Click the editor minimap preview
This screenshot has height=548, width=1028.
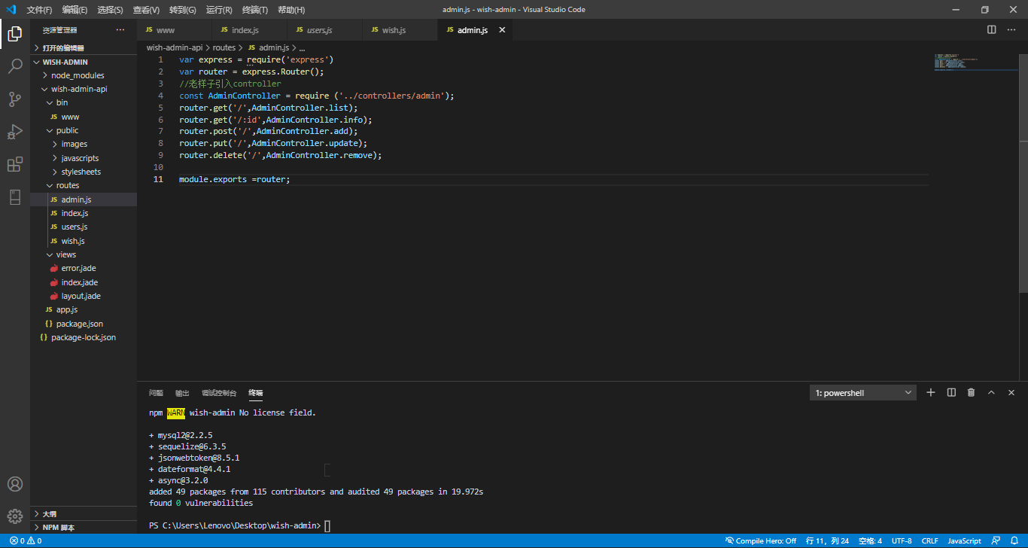point(975,62)
